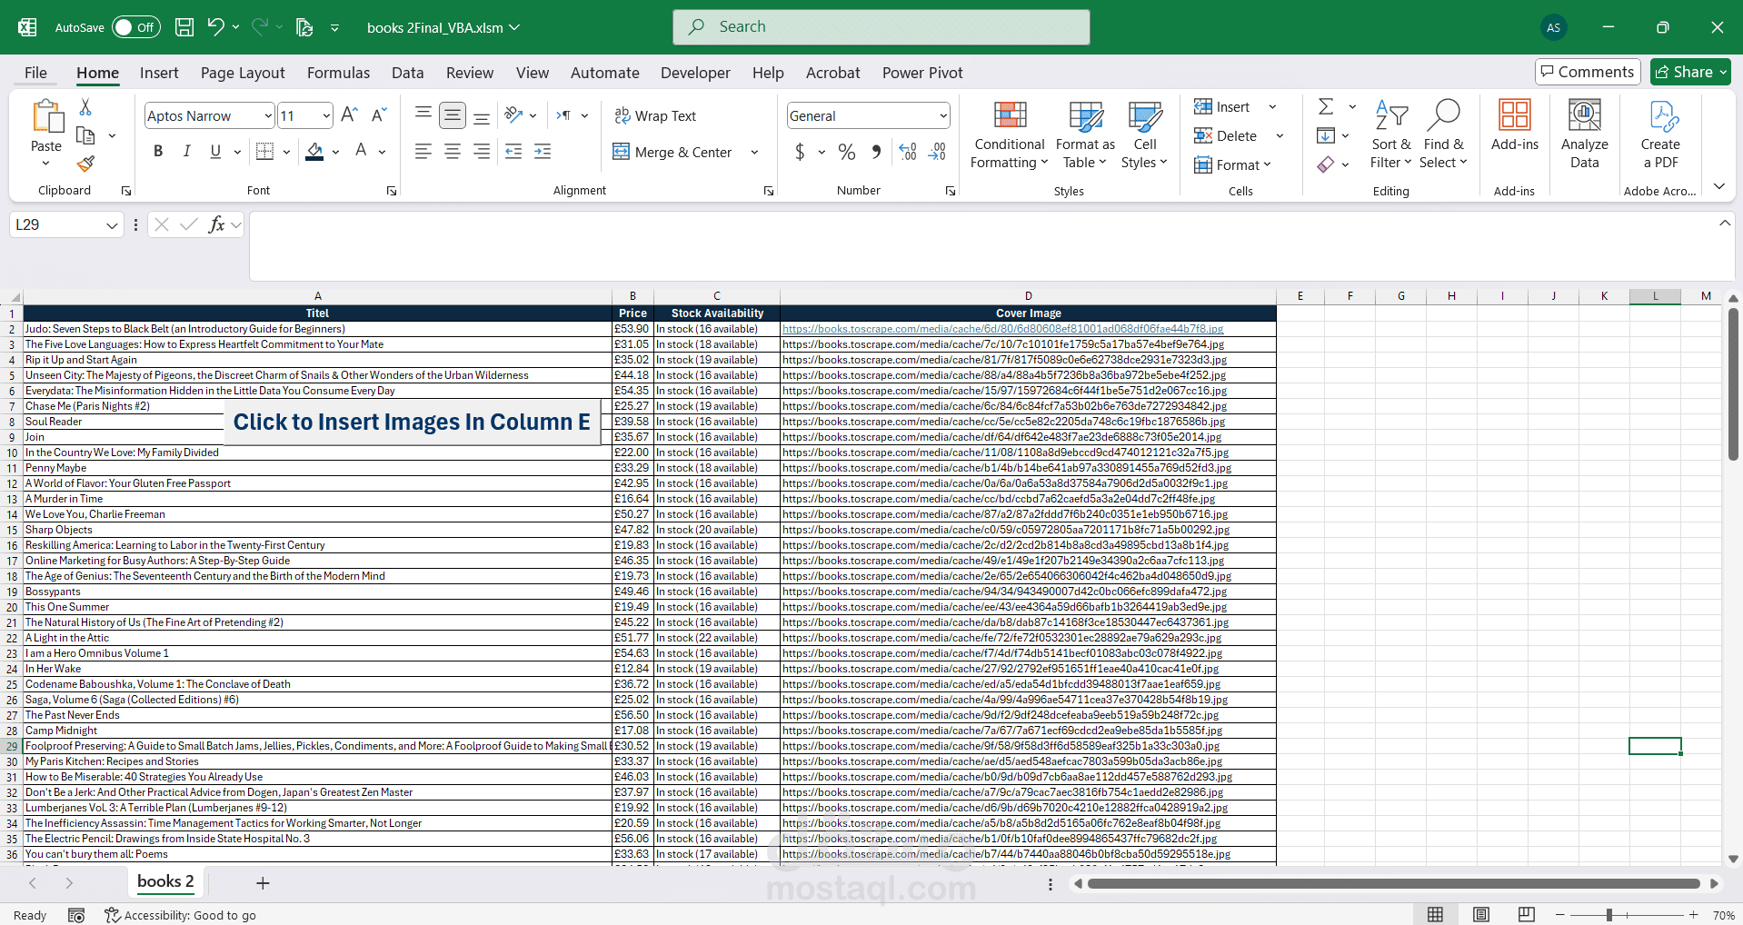Click the macro recording status bar icon
The width and height of the screenshot is (1743, 925).
(x=76, y=915)
